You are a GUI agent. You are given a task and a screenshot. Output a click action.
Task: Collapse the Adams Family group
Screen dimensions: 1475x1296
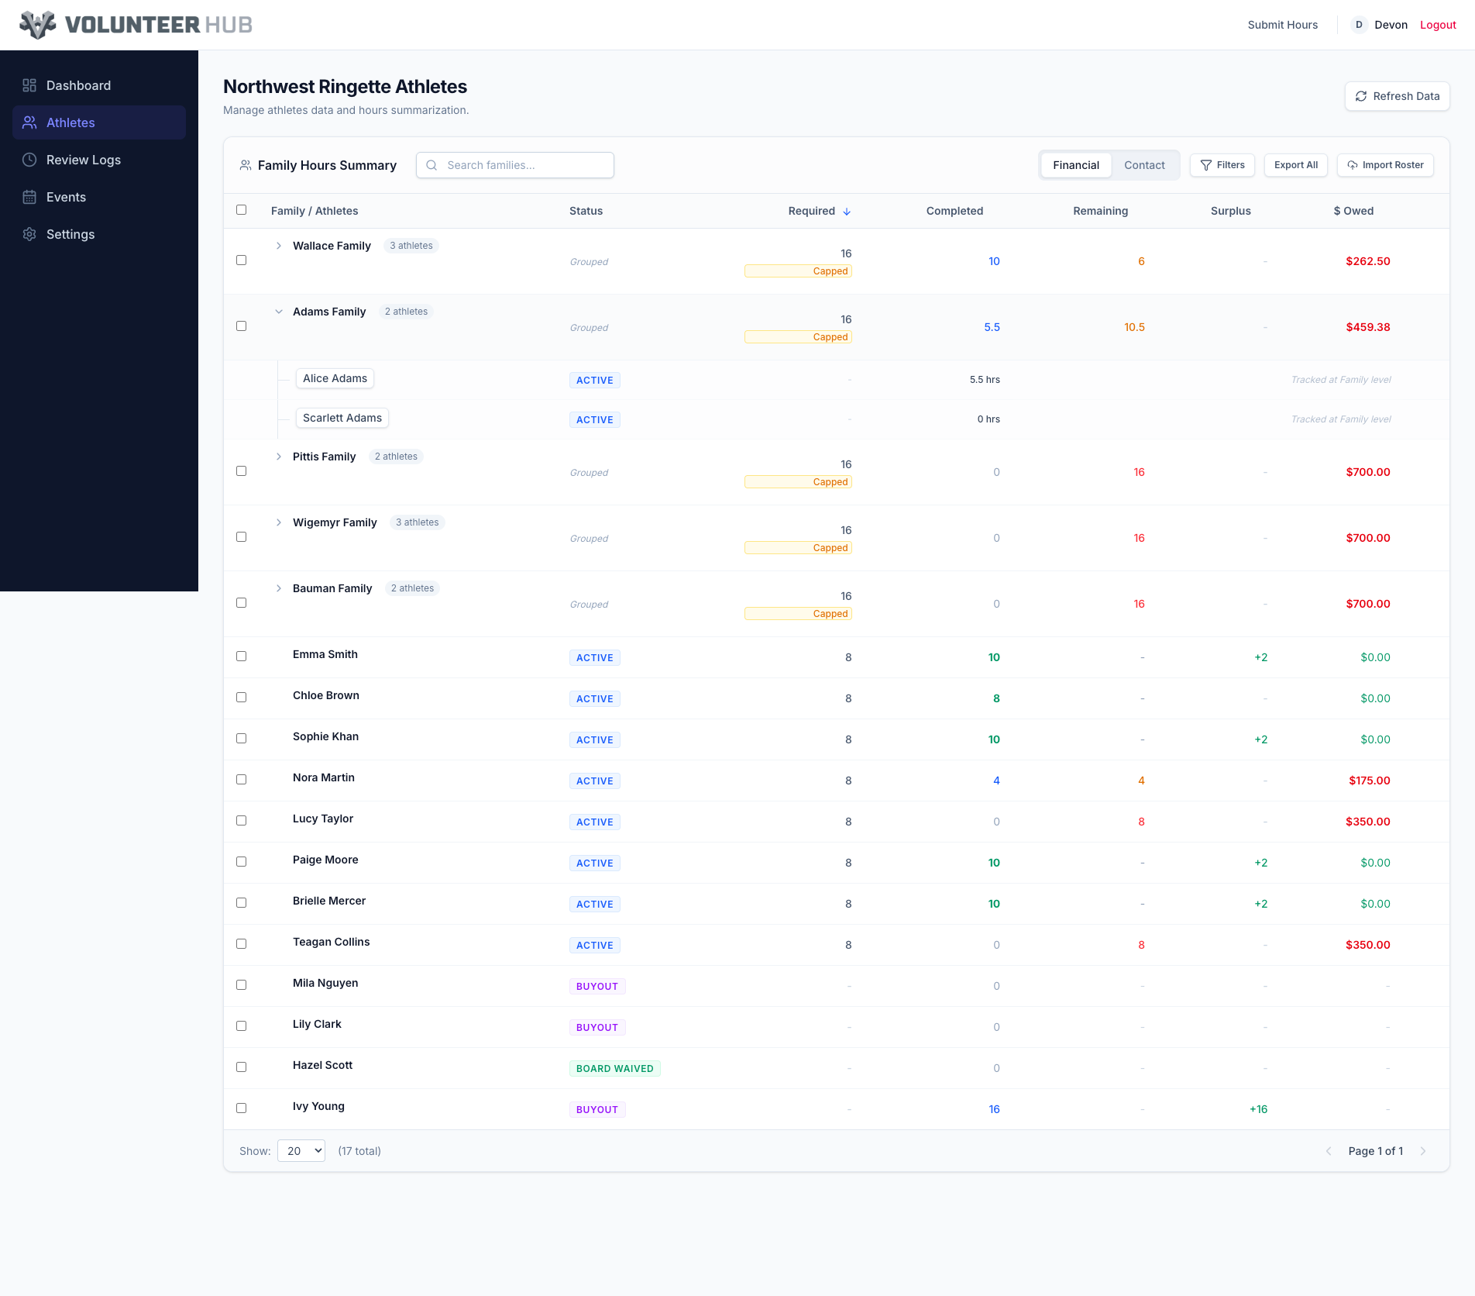279,312
